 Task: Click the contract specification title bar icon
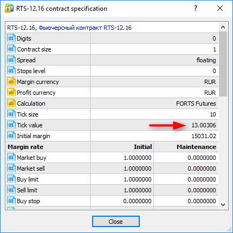pos(9,8)
